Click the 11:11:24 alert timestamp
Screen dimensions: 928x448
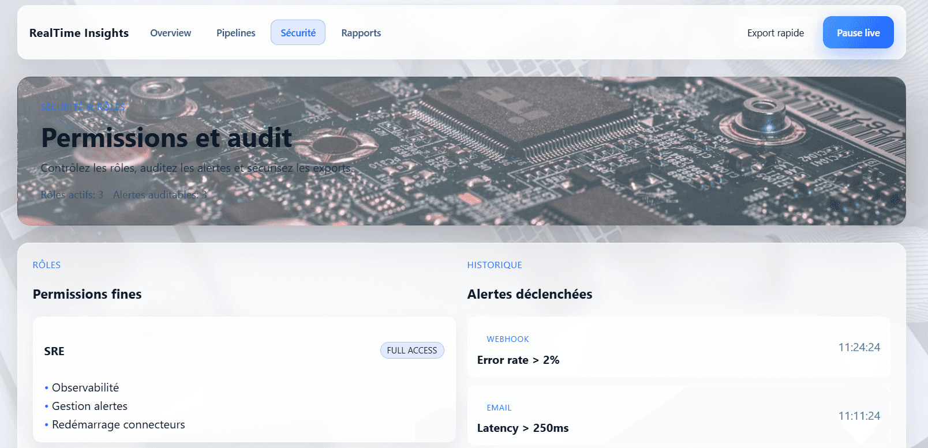[x=859, y=416]
